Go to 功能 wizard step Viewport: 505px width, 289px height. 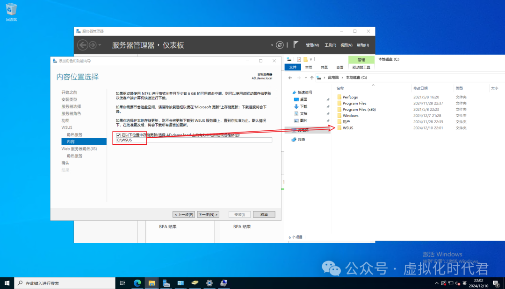click(65, 120)
